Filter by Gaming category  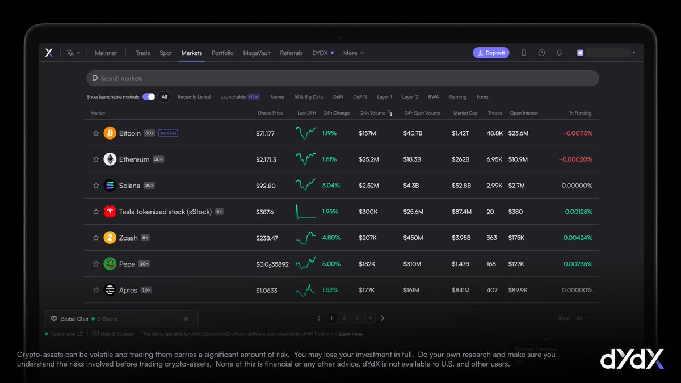click(x=457, y=97)
